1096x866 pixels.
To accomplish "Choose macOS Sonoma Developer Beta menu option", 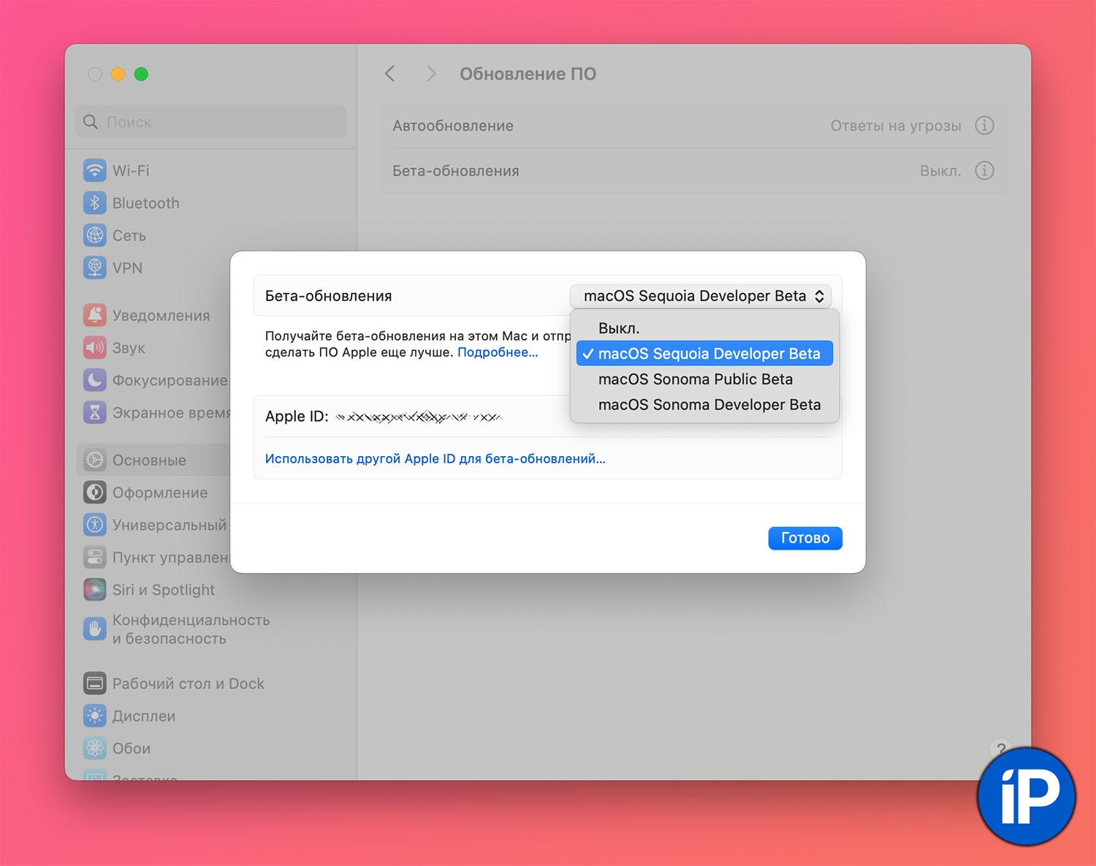I will pyautogui.click(x=704, y=405).
